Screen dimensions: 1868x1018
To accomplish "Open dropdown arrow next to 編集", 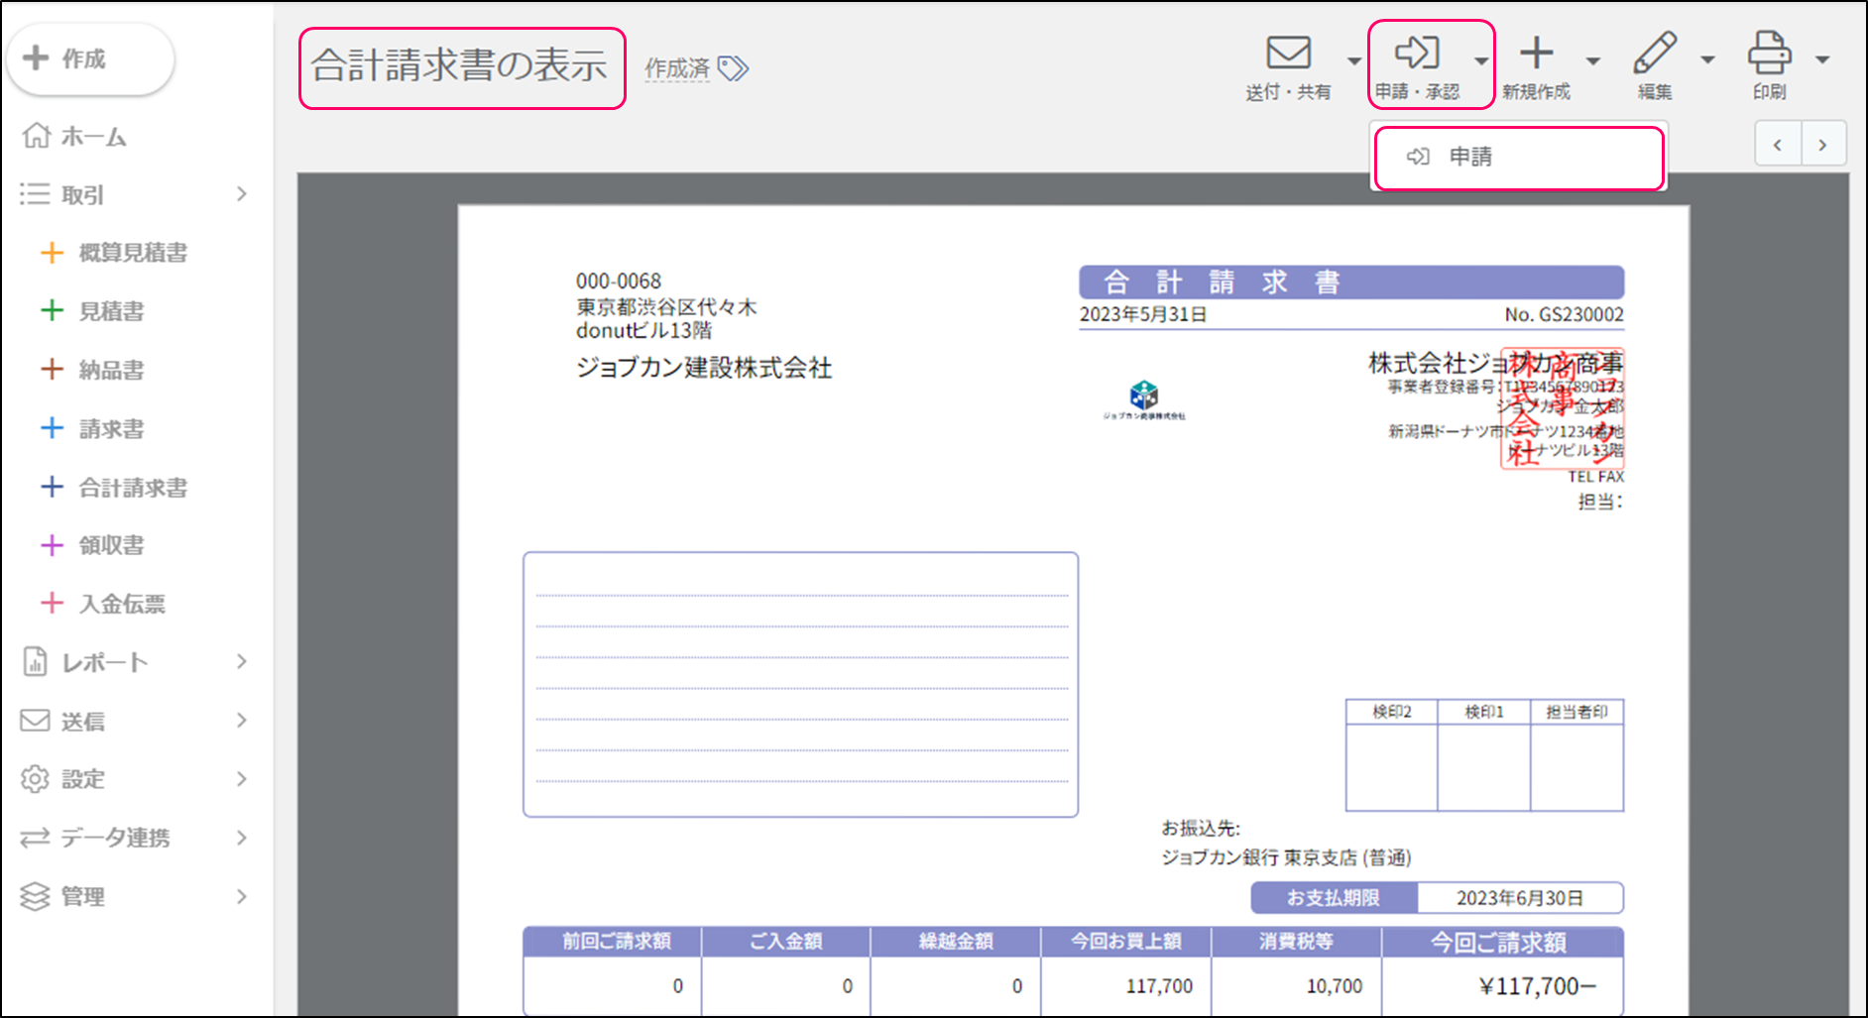I will click(x=1707, y=61).
